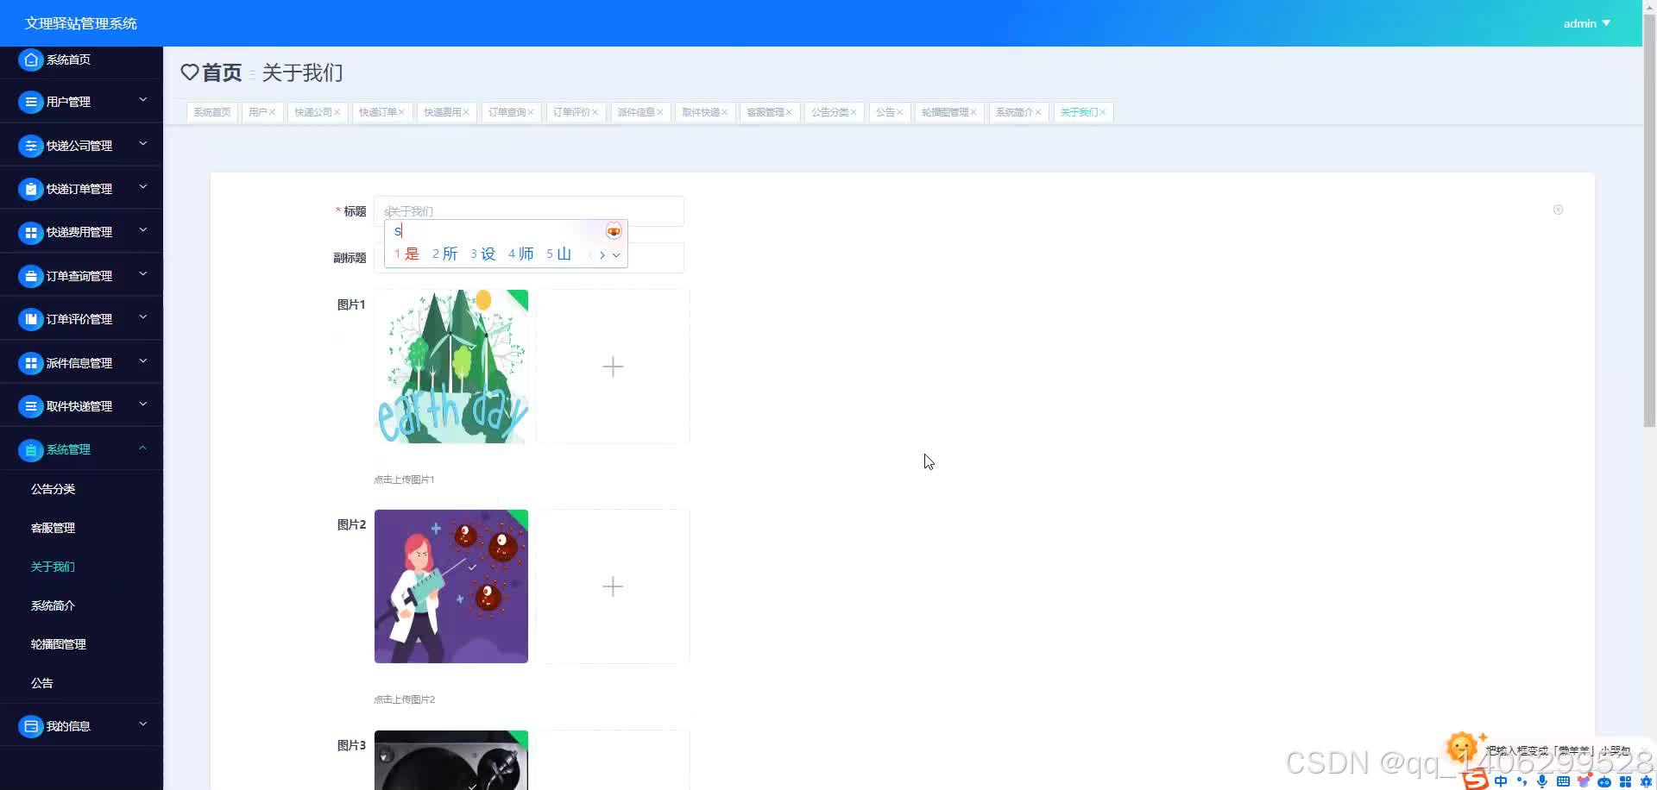Expand the 派件信息管理 menu chevron
The height and width of the screenshot is (790, 1657).
143,361
